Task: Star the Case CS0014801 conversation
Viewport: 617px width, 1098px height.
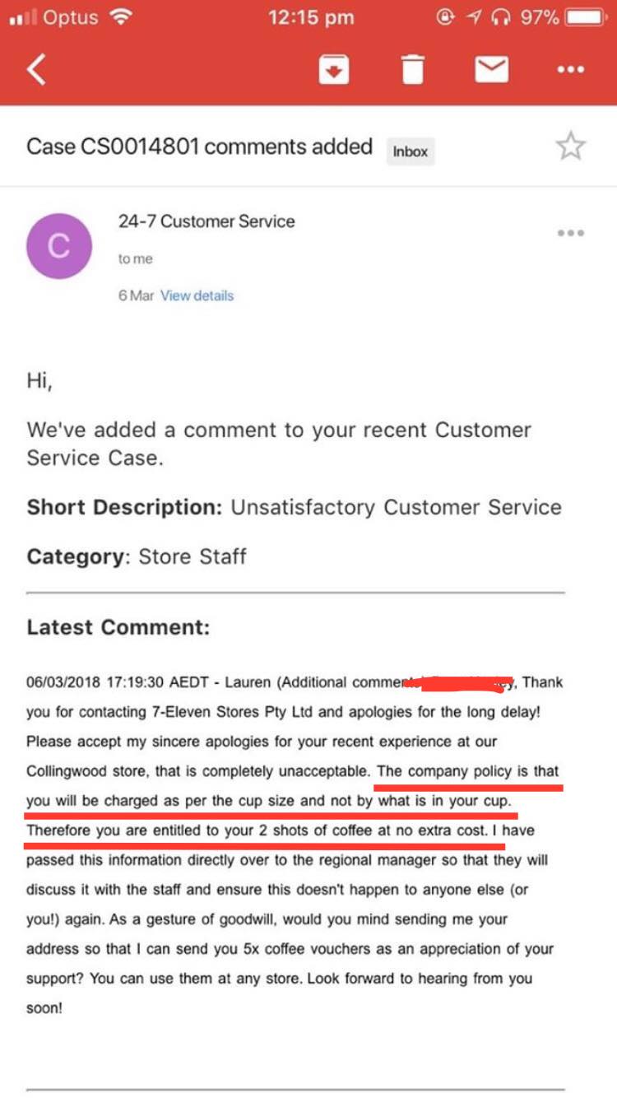Action: [570, 147]
